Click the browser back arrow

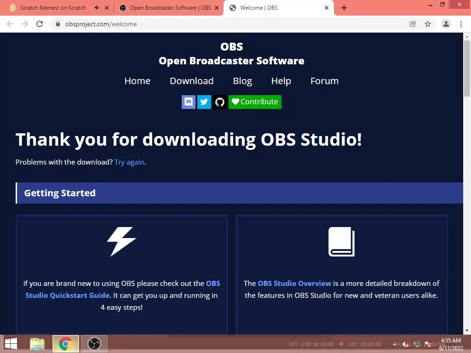point(10,24)
